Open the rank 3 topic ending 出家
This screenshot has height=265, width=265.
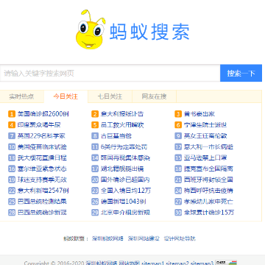[199, 114]
